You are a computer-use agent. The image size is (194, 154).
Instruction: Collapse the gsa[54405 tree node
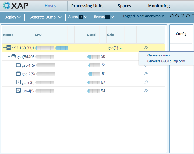pos(9,56)
